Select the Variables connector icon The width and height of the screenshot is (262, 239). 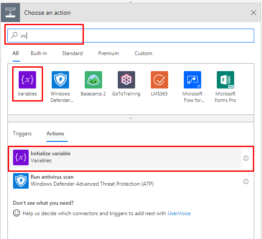(x=27, y=80)
